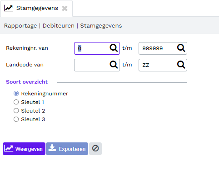This screenshot has width=219, height=179.
Task: Close the Stamgegevens tab with X icon
Action: click(65, 8)
